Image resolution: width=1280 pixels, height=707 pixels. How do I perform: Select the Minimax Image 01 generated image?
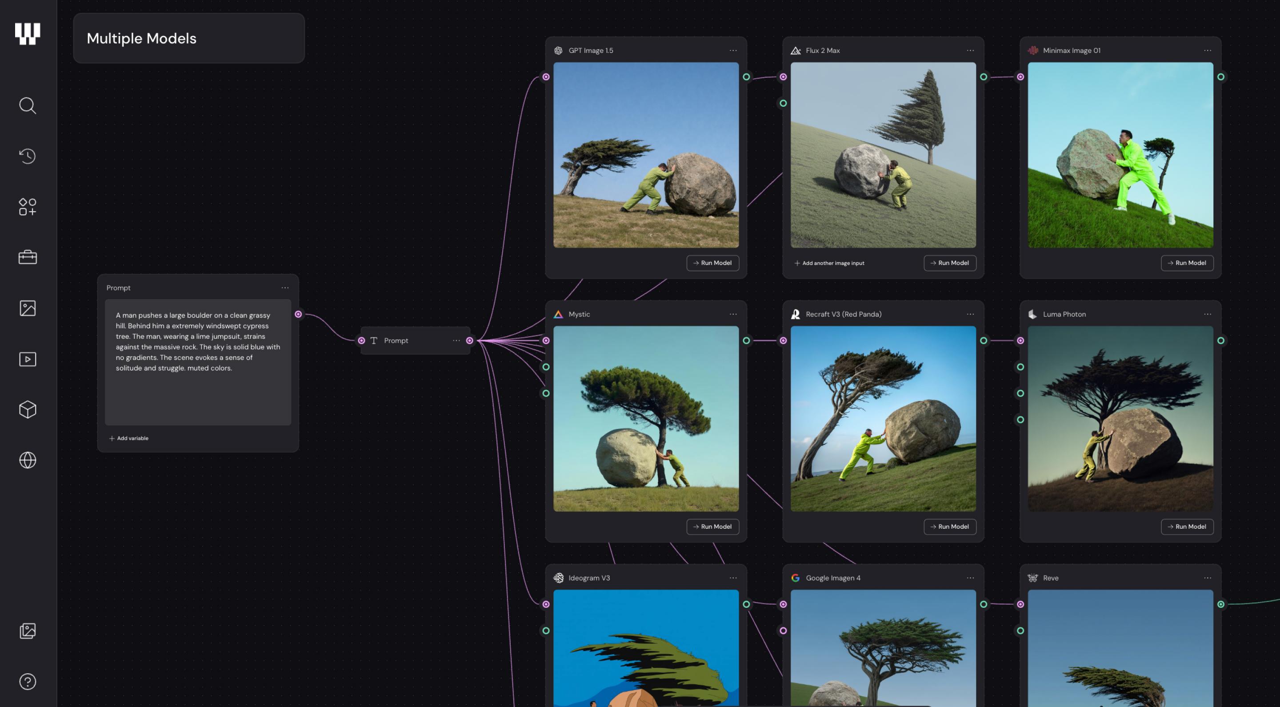(x=1120, y=155)
